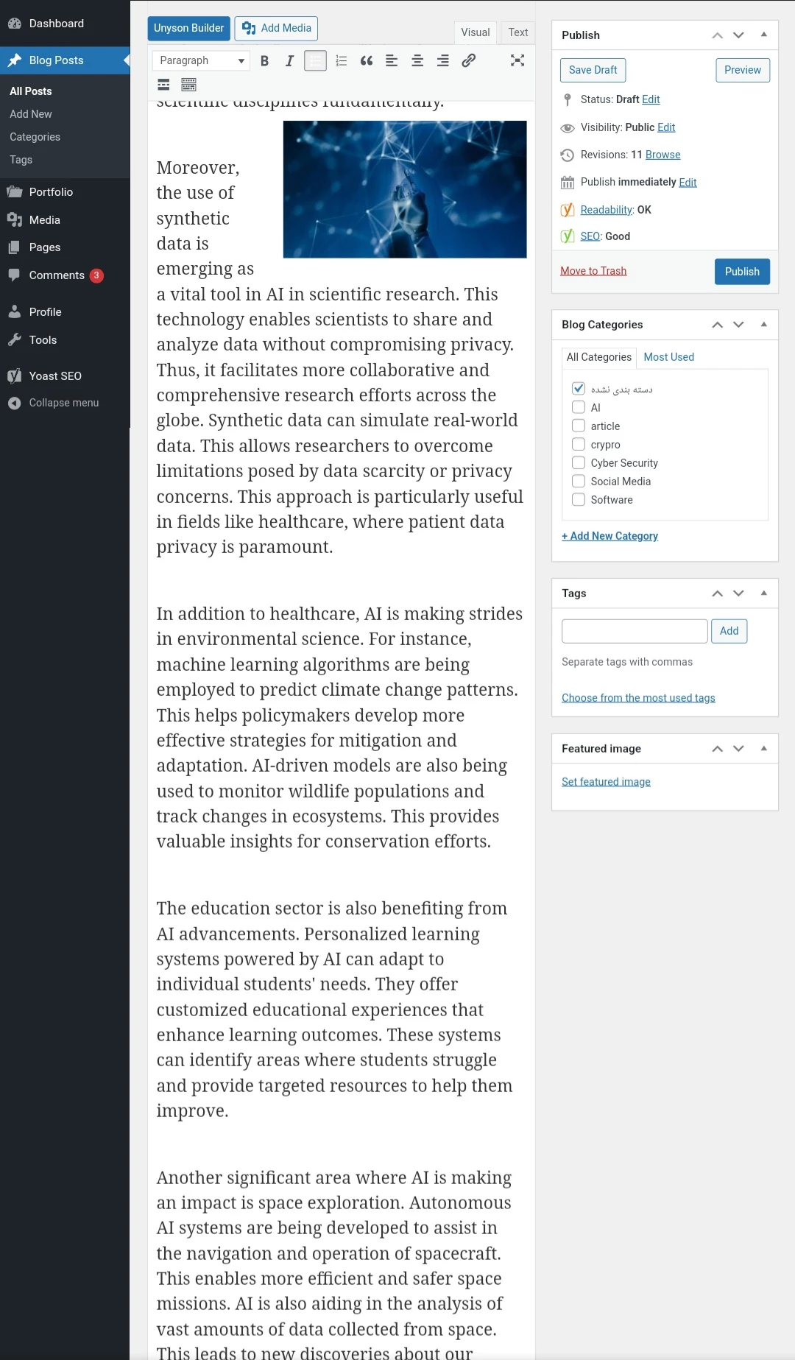Image resolution: width=795 pixels, height=1360 pixels.
Task: Toggle the toolbar kitchen sink icon
Action: click(188, 85)
